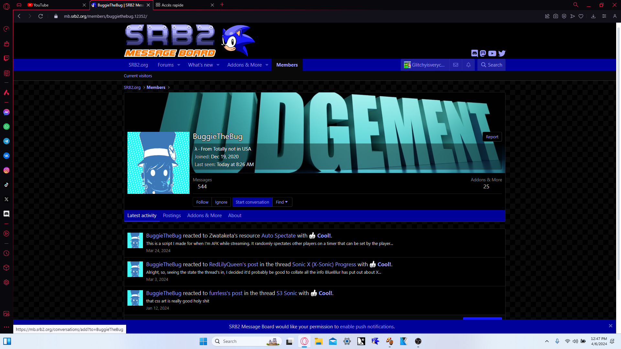Open the Glitchyisveryc... account menu
Image resolution: width=621 pixels, height=349 pixels.
[425, 65]
